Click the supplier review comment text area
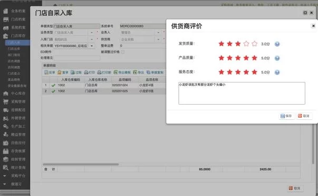Screen dimensions: 318x196 (x=242, y=93)
